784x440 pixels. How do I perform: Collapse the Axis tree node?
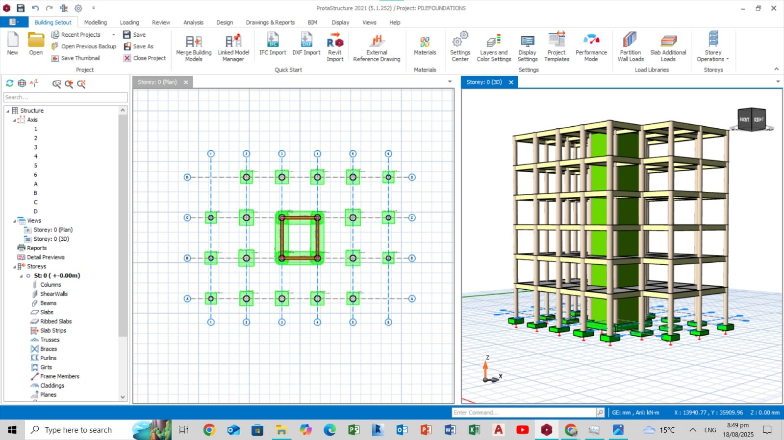[x=14, y=120]
